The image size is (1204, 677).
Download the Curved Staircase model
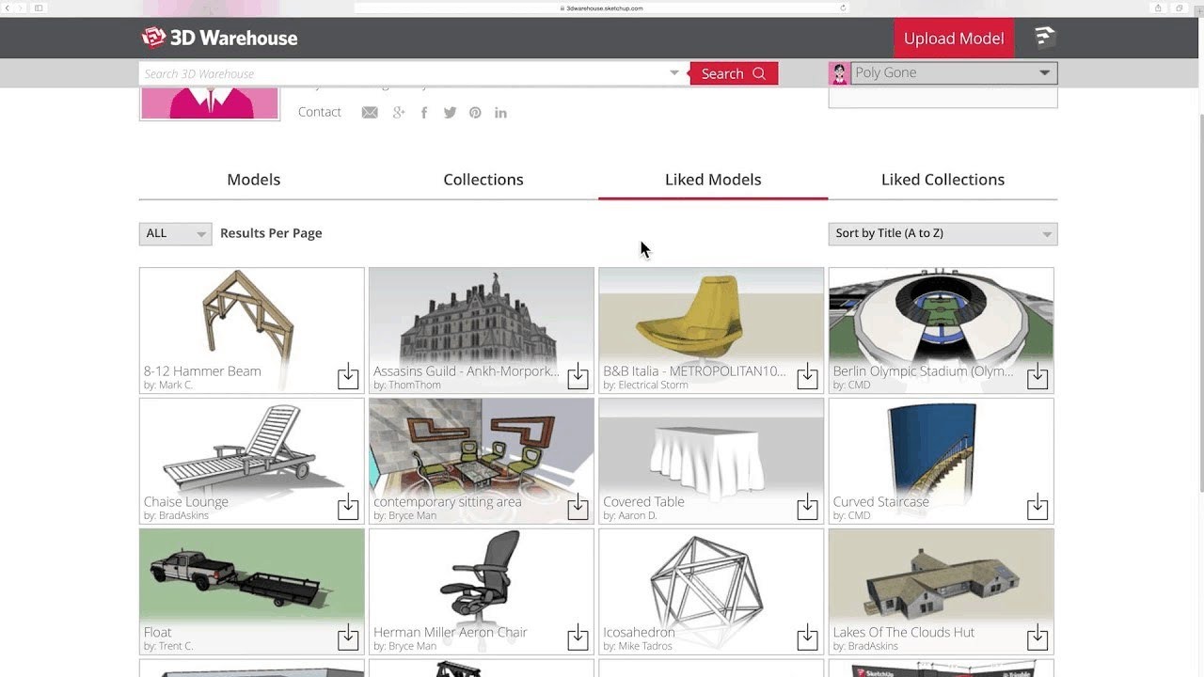point(1038,507)
